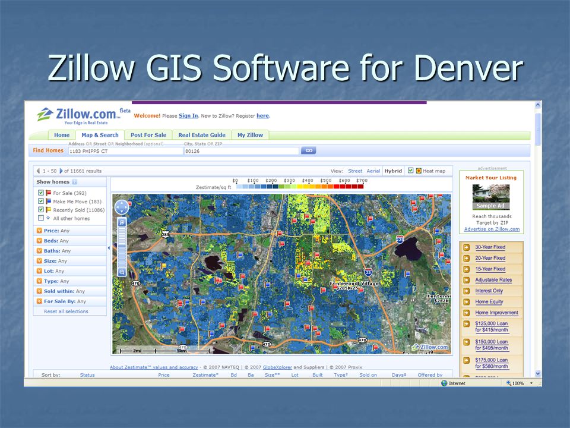The width and height of the screenshot is (570, 428).
Task: Expand the Baths filter
Action: (39, 251)
